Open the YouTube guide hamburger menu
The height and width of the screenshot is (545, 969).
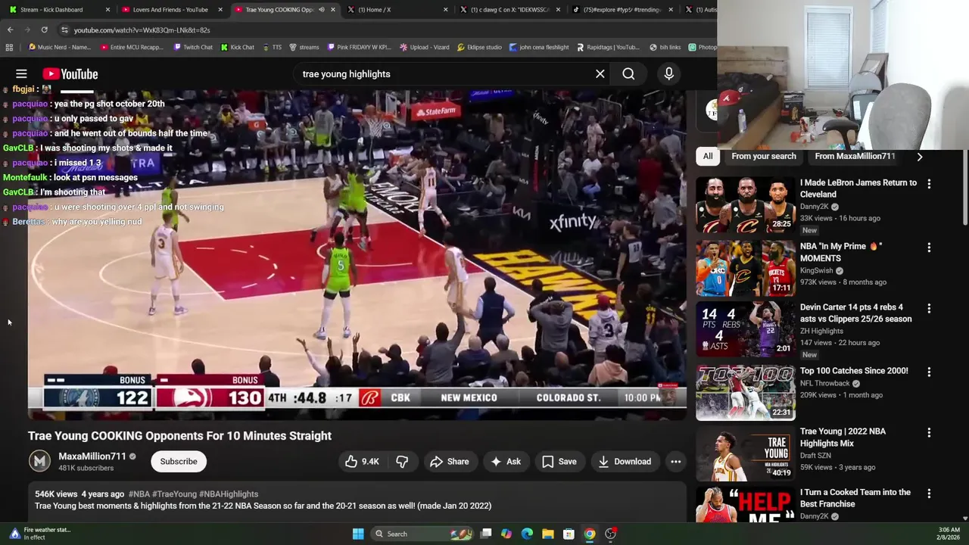pos(21,74)
